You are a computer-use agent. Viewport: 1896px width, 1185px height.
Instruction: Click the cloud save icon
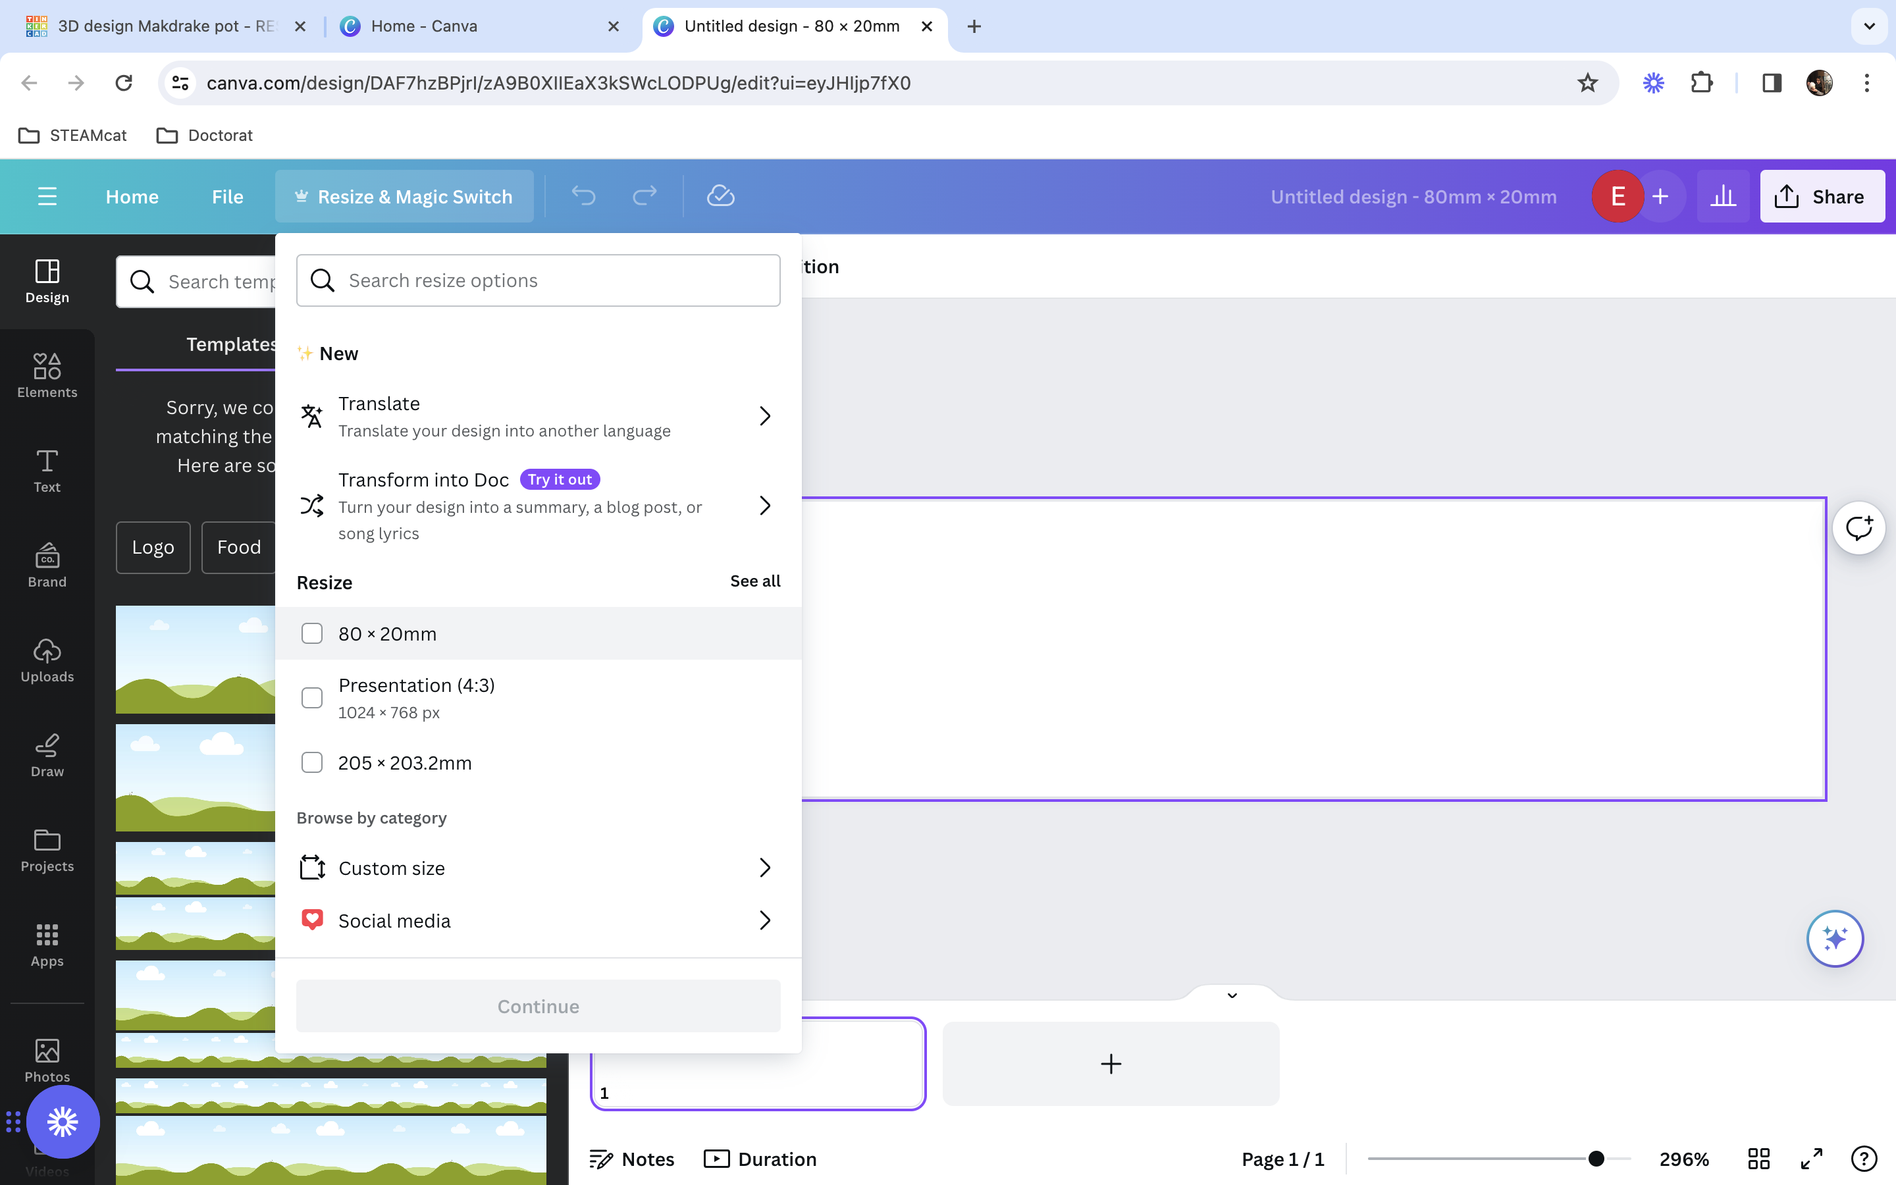[720, 196]
